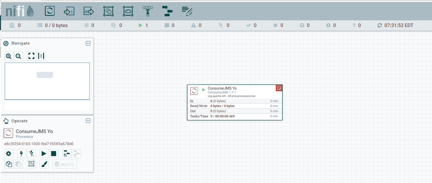Click the Tasks/Time row in processor

tap(234, 117)
